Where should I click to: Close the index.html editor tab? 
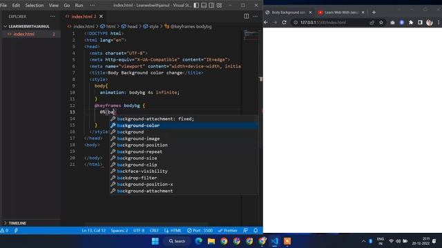(102, 17)
